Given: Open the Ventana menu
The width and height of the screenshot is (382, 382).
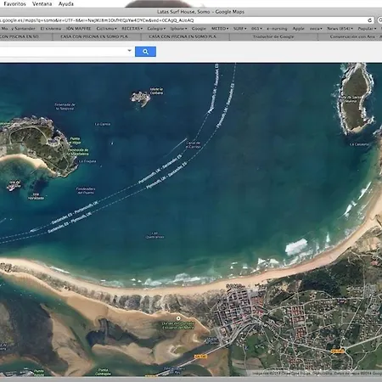Looking at the screenshot, I should click(x=42, y=4).
